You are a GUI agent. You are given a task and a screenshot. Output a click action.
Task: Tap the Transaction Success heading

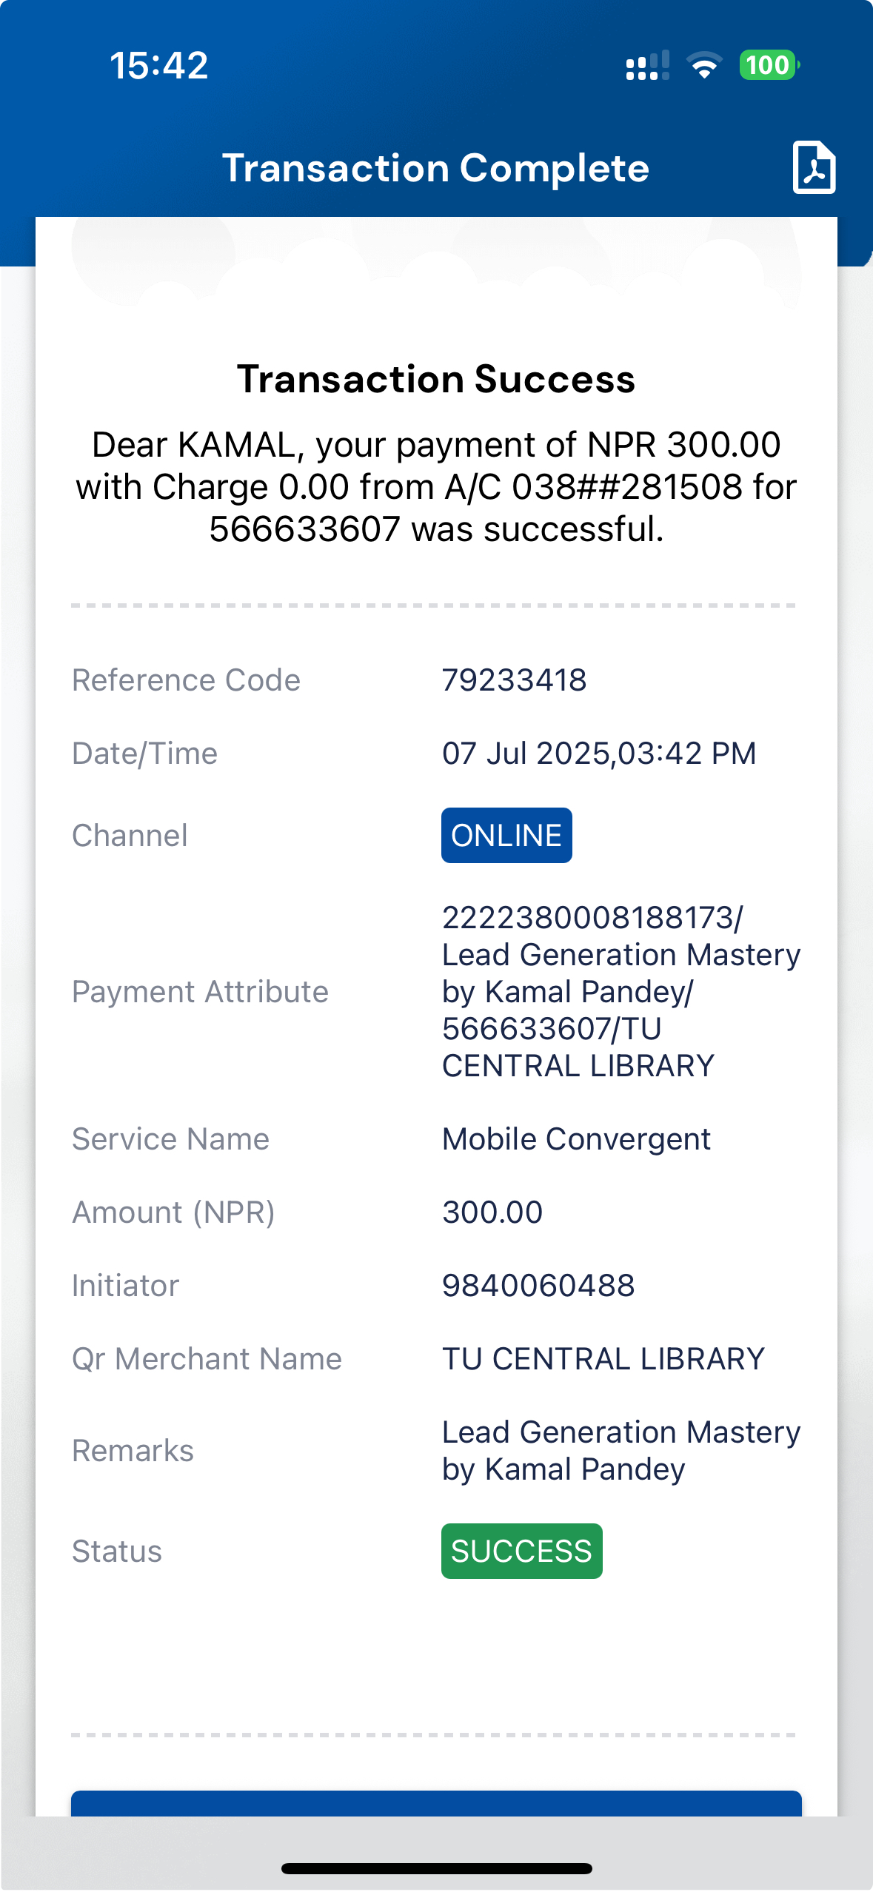[435, 379]
